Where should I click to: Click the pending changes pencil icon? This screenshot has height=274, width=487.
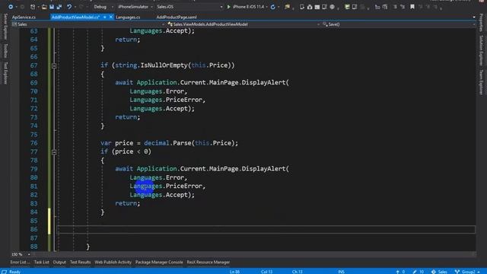(x=414, y=272)
